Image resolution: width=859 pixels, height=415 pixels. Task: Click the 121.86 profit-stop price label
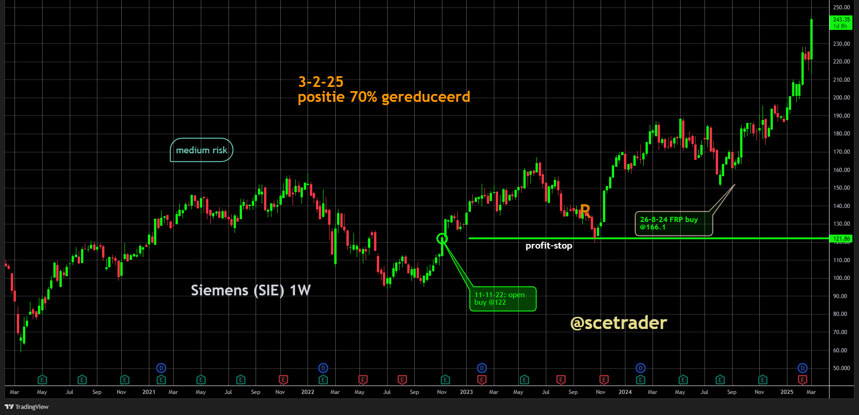click(x=841, y=239)
